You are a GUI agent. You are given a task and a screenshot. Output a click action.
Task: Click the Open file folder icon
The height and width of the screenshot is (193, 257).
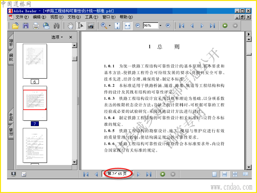15,26
